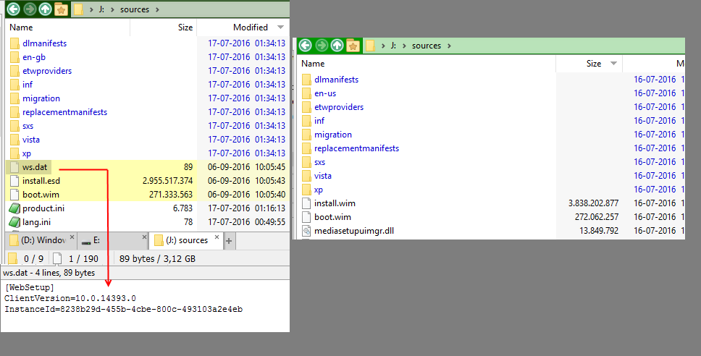This screenshot has width=701, height=356.
Task: Open dlmanifests folder in left pane
Action: (44, 43)
